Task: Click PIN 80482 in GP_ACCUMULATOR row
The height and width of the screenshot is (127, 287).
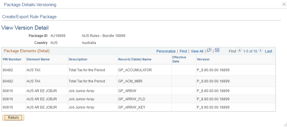Action: 8,70
